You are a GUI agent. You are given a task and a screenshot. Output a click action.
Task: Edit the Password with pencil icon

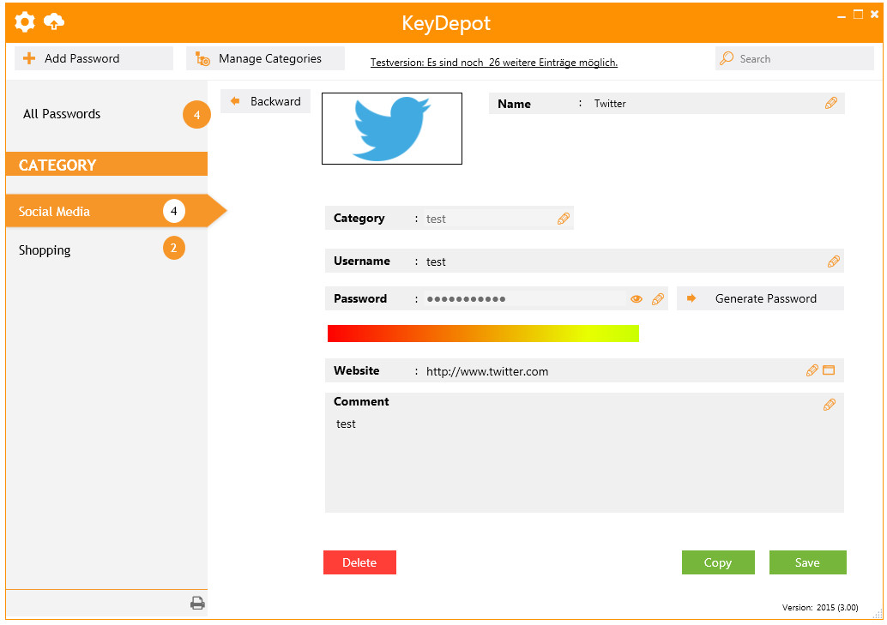click(x=657, y=298)
